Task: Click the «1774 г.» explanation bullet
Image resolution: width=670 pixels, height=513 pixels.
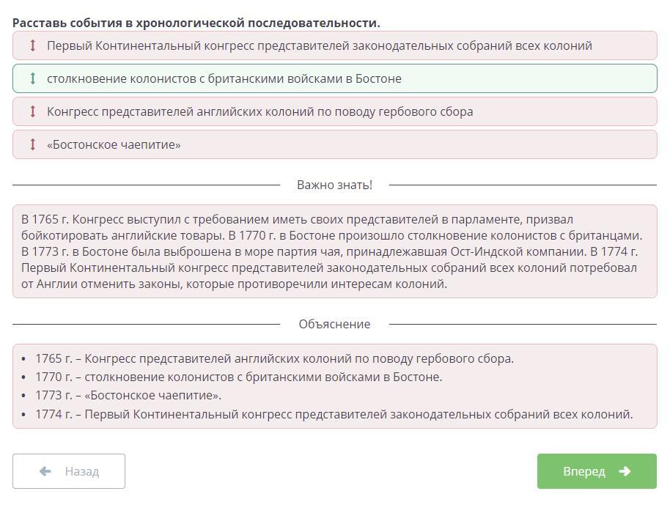Action: (x=334, y=414)
